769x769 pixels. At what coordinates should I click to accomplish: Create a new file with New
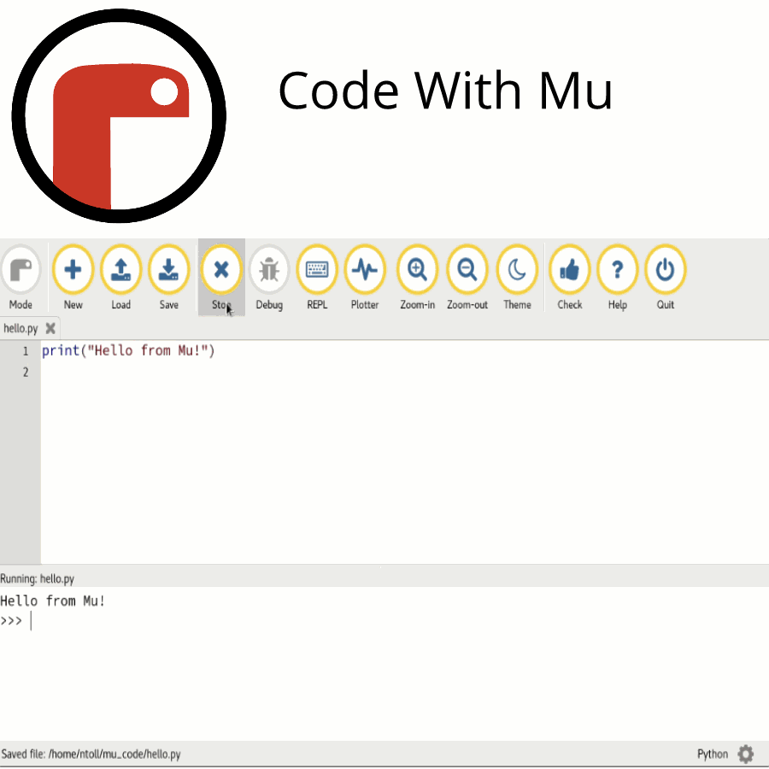click(73, 271)
